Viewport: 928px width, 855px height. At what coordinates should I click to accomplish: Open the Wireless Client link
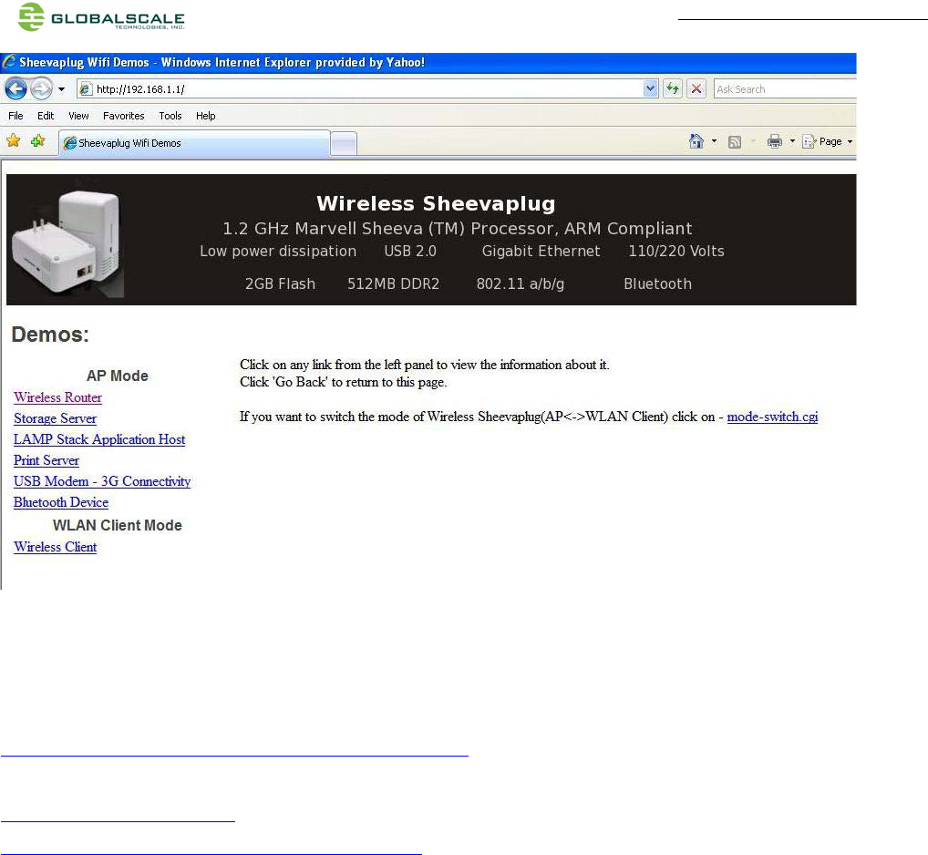coord(55,547)
